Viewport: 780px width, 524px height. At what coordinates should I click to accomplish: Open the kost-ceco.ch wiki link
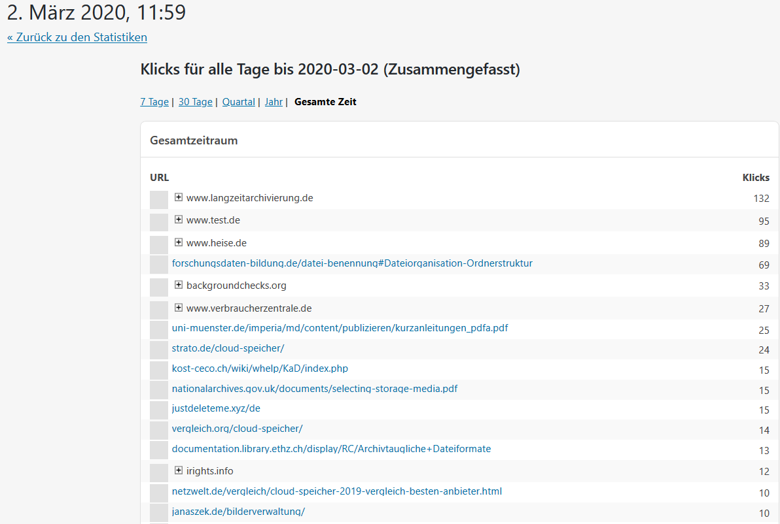tap(260, 368)
